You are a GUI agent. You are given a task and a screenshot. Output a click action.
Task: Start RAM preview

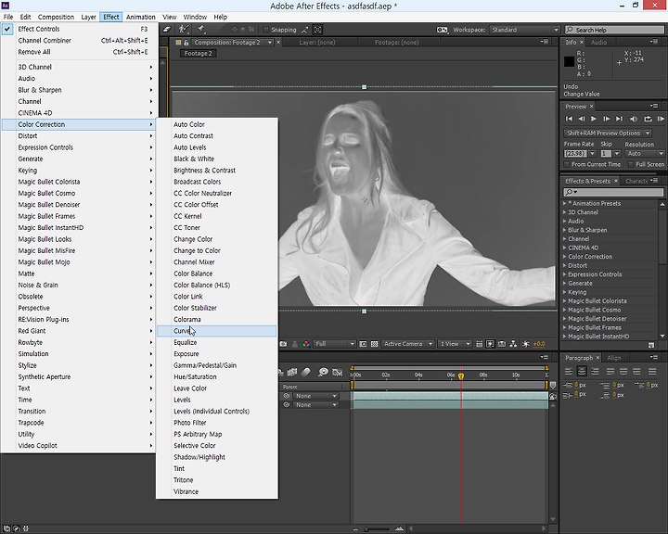(661, 119)
